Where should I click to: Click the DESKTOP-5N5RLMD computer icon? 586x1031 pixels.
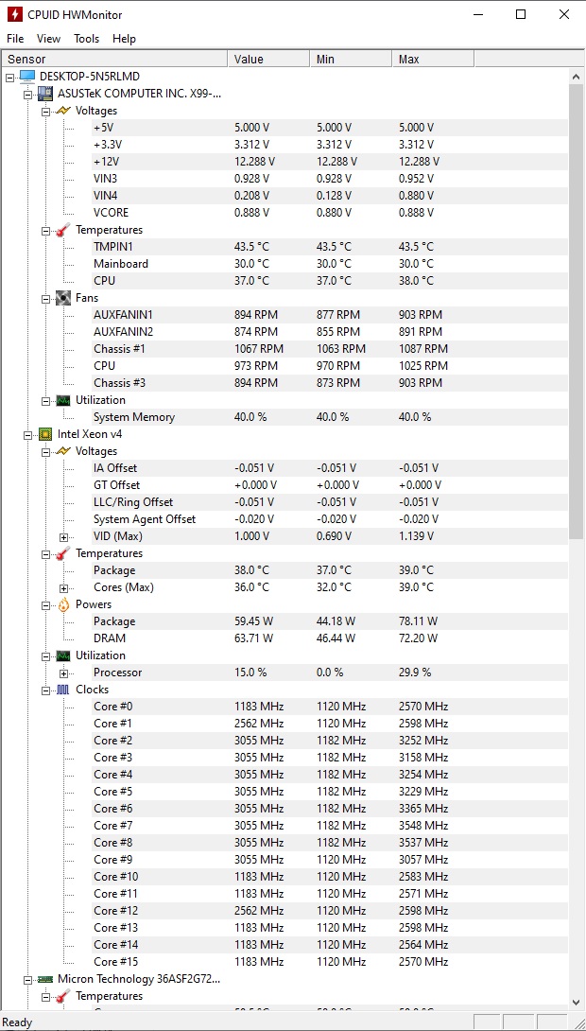[27, 77]
